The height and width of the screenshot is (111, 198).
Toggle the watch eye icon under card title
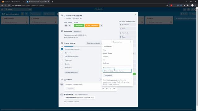[81, 18]
